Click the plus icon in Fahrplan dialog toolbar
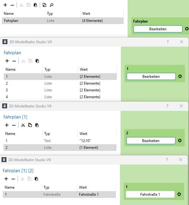The image size is (189, 205). click(x=7, y=61)
